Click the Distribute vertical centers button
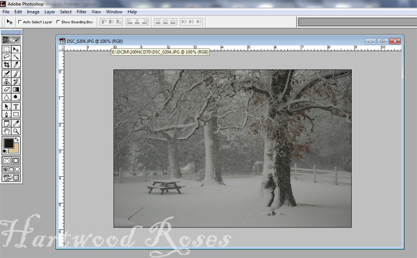The image size is (417, 258). click(165, 21)
